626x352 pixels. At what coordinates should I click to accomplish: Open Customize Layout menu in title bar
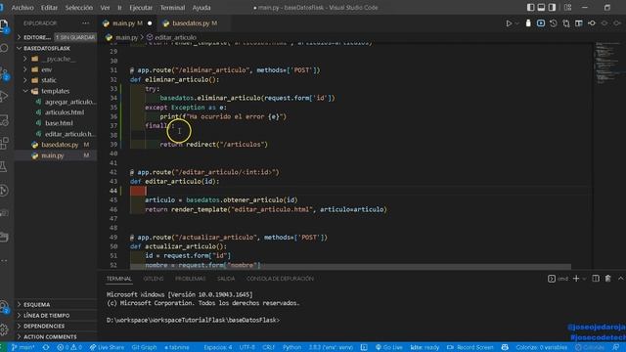(x=567, y=7)
